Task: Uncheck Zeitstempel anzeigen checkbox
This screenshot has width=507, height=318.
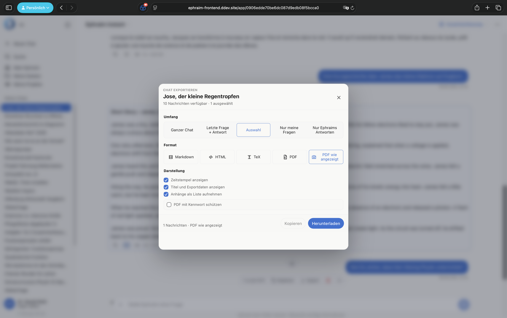Action: (166, 180)
